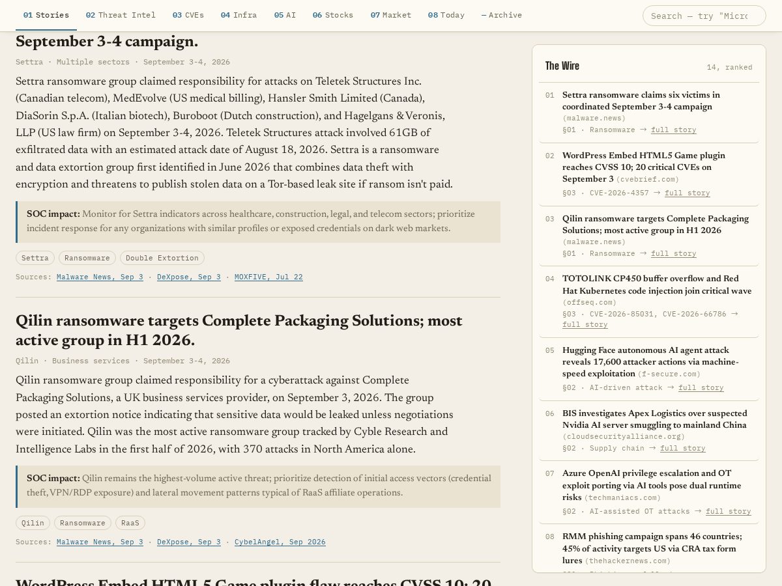Open full story for Wire item 01 Settra
This screenshot has width=782, height=586.
(x=673, y=130)
